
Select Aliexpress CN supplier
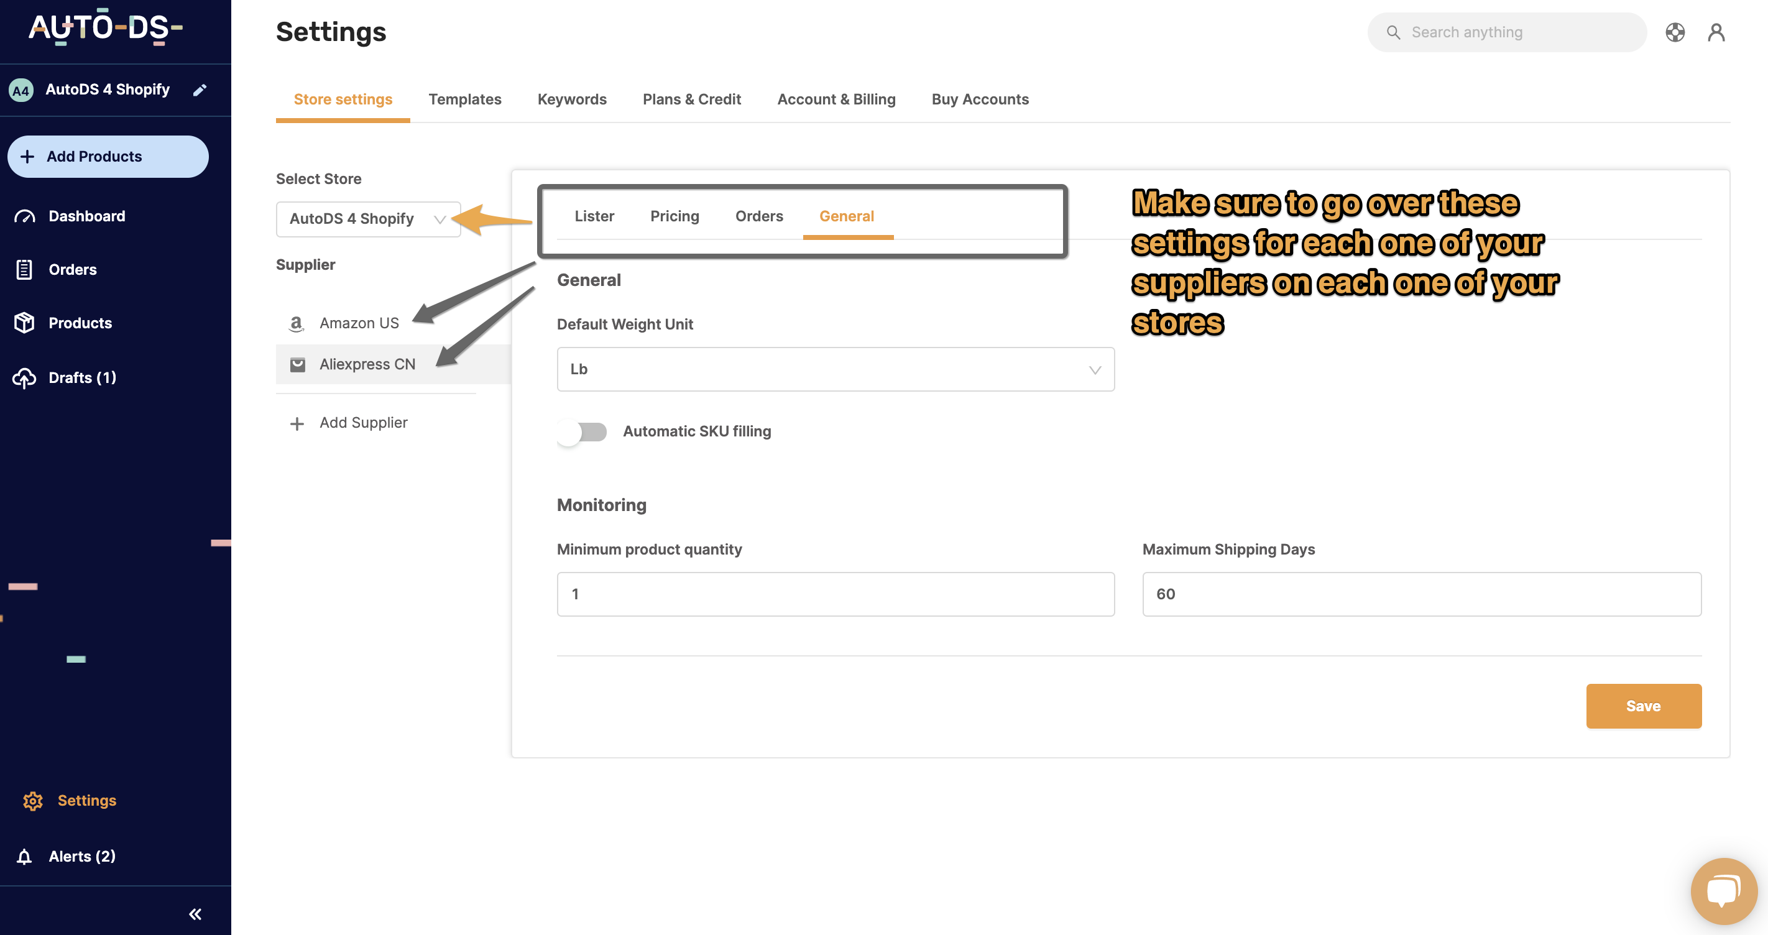394,364
